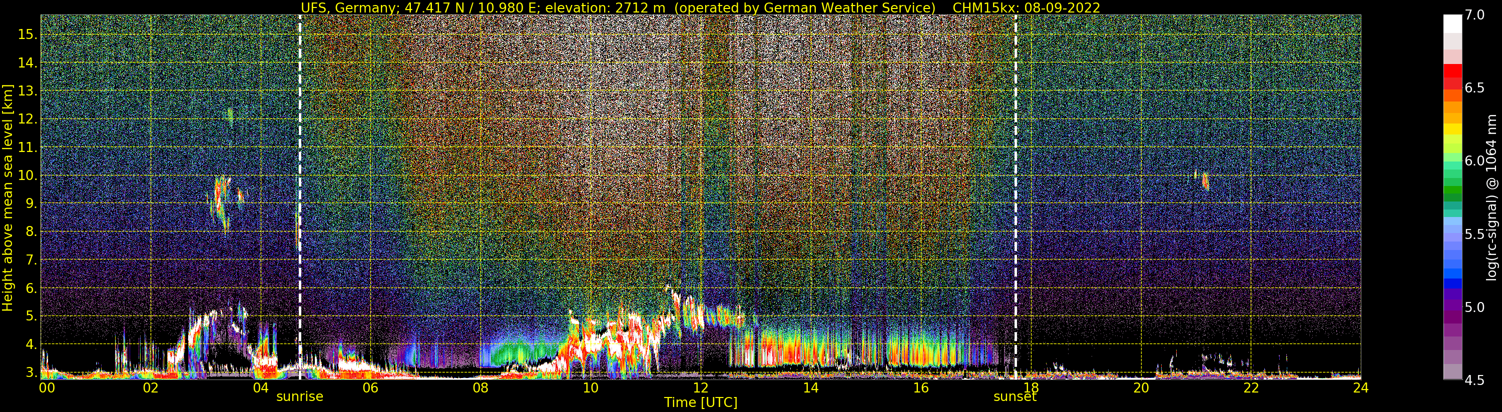Image resolution: width=1502 pixels, height=412 pixels.
Task: Click the dashed white sunrise marker line
Action: [300, 197]
